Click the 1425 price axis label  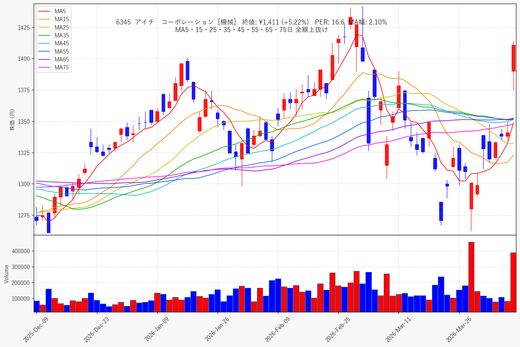(x=24, y=27)
